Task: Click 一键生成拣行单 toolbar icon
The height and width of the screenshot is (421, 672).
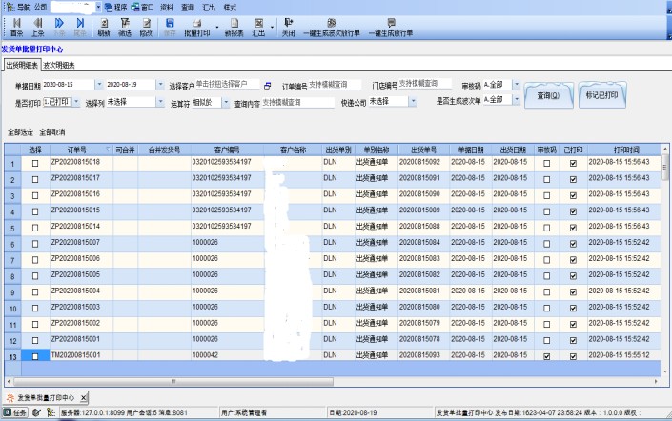Action: click(x=391, y=28)
